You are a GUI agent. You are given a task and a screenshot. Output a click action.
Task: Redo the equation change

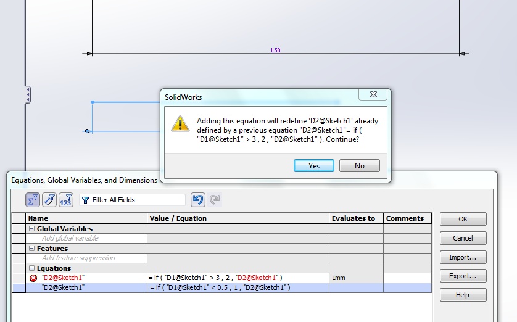coord(214,200)
